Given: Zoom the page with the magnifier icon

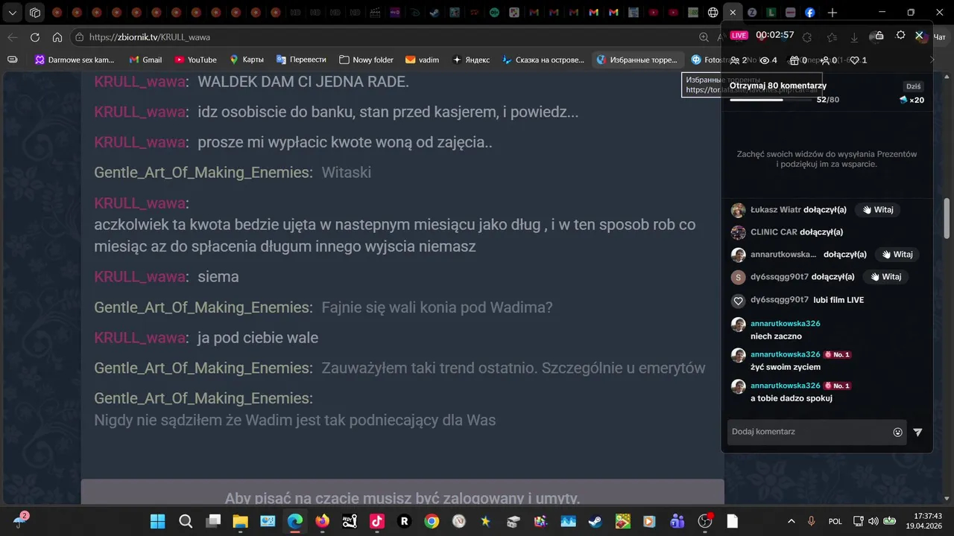Looking at the screenshot, I should click(x=704, y=37).
